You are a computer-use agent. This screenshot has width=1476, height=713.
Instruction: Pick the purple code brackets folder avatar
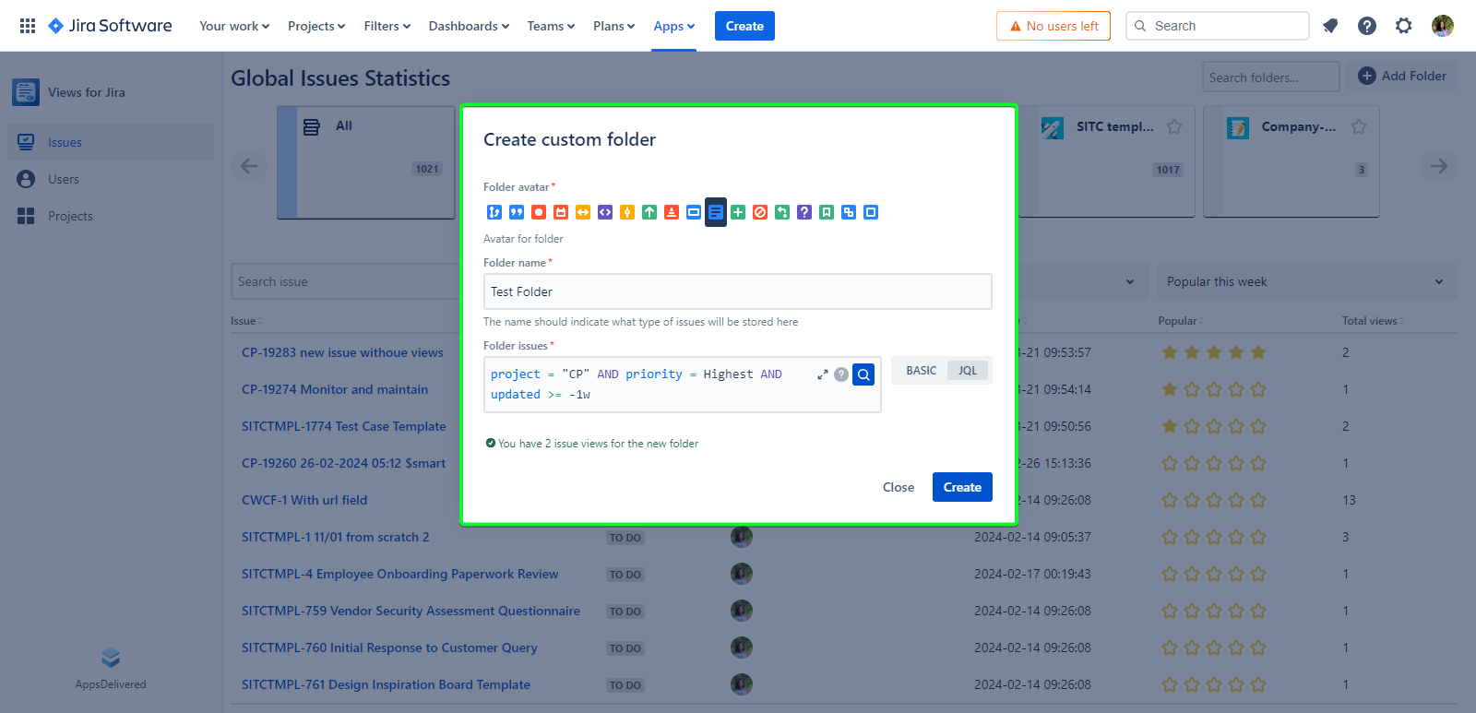tap(605, 212)
